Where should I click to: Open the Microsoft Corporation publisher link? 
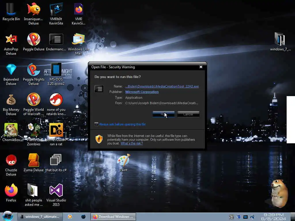pos(142,92)
